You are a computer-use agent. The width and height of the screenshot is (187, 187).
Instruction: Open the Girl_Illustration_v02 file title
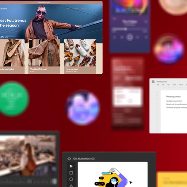(84, 159)
